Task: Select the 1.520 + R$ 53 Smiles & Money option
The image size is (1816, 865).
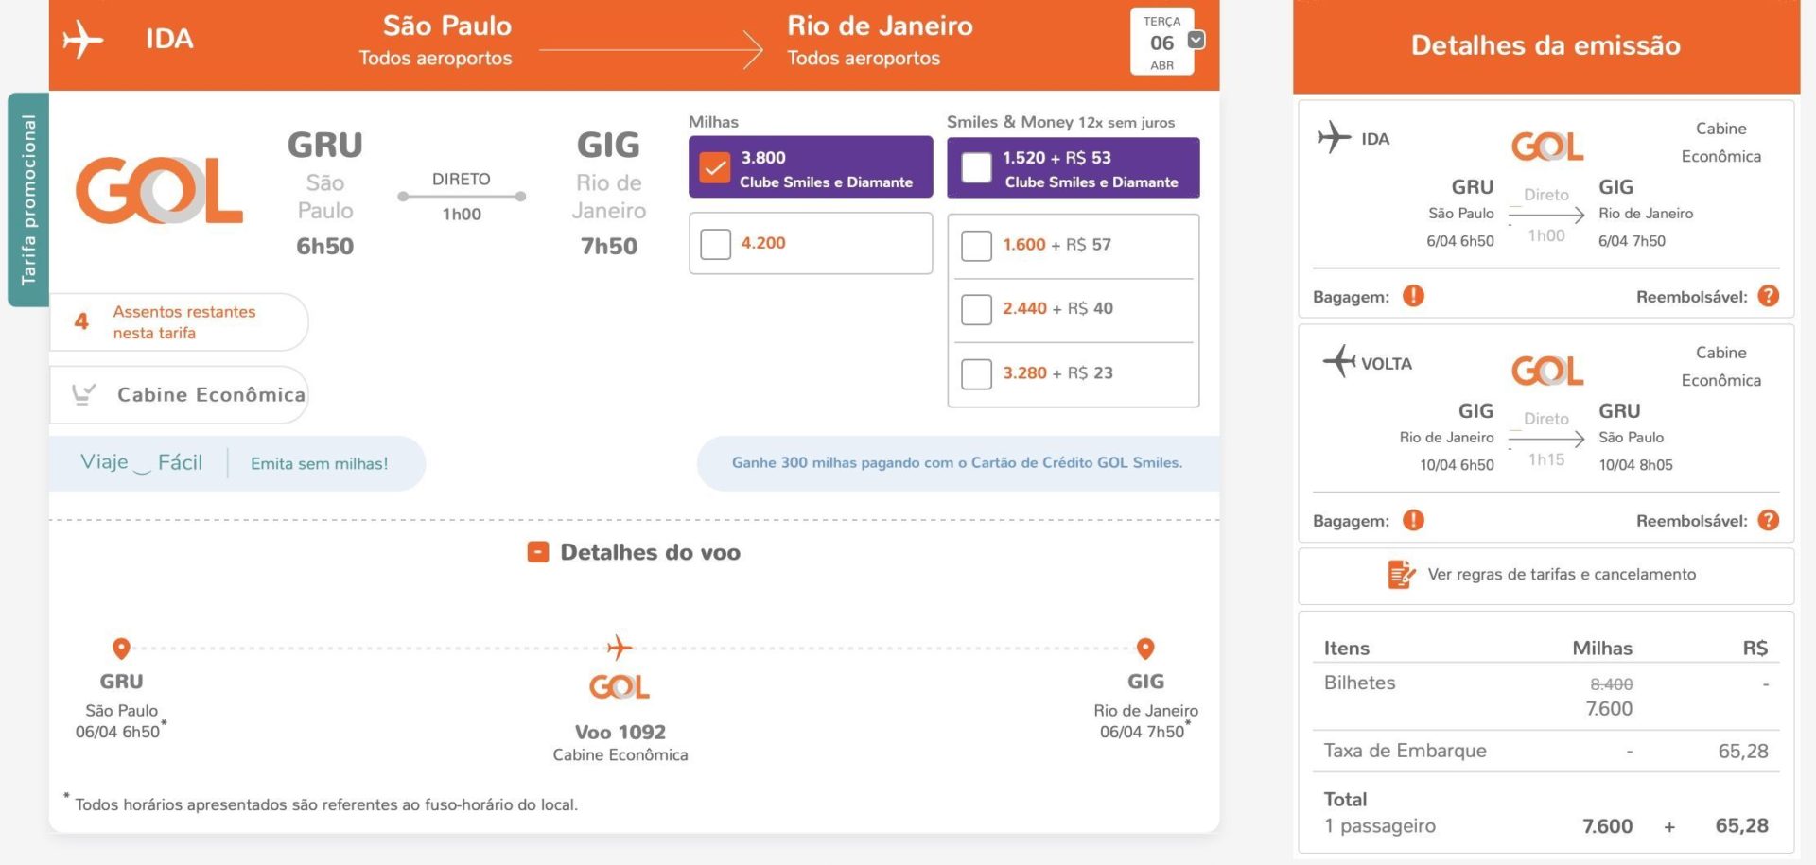Action: [976, 168]
